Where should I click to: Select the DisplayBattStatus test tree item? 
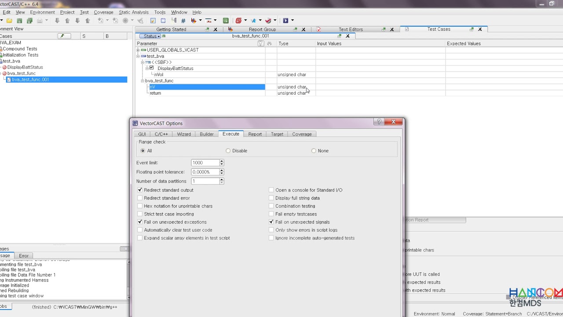(25, 67)
